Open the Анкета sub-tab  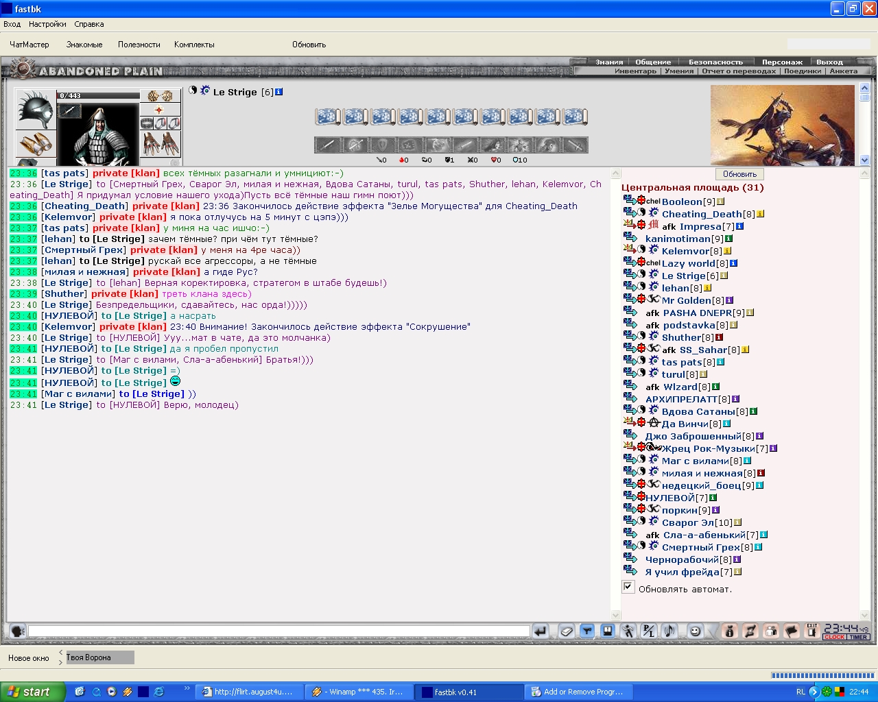tap(843, 71)
